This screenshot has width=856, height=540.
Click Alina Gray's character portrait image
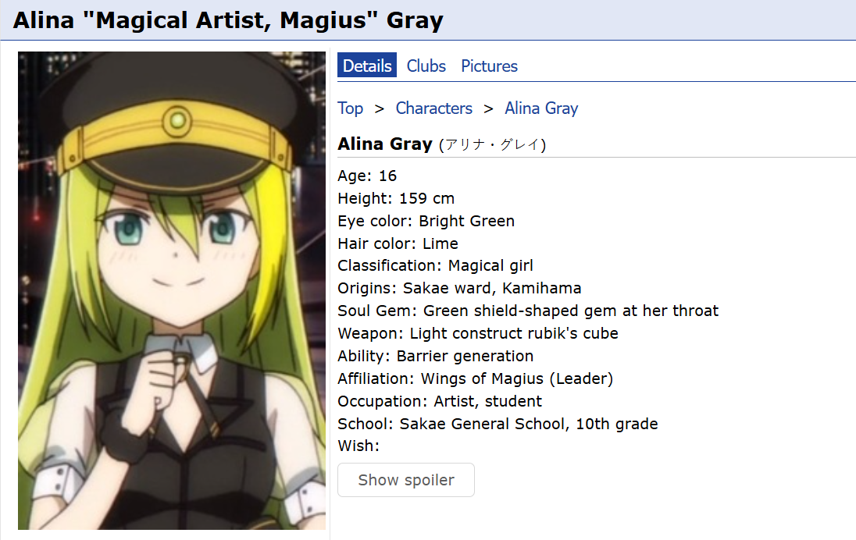click(x=172, y=290)
